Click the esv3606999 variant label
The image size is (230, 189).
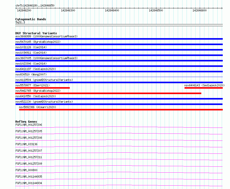(x=46, y=36)
